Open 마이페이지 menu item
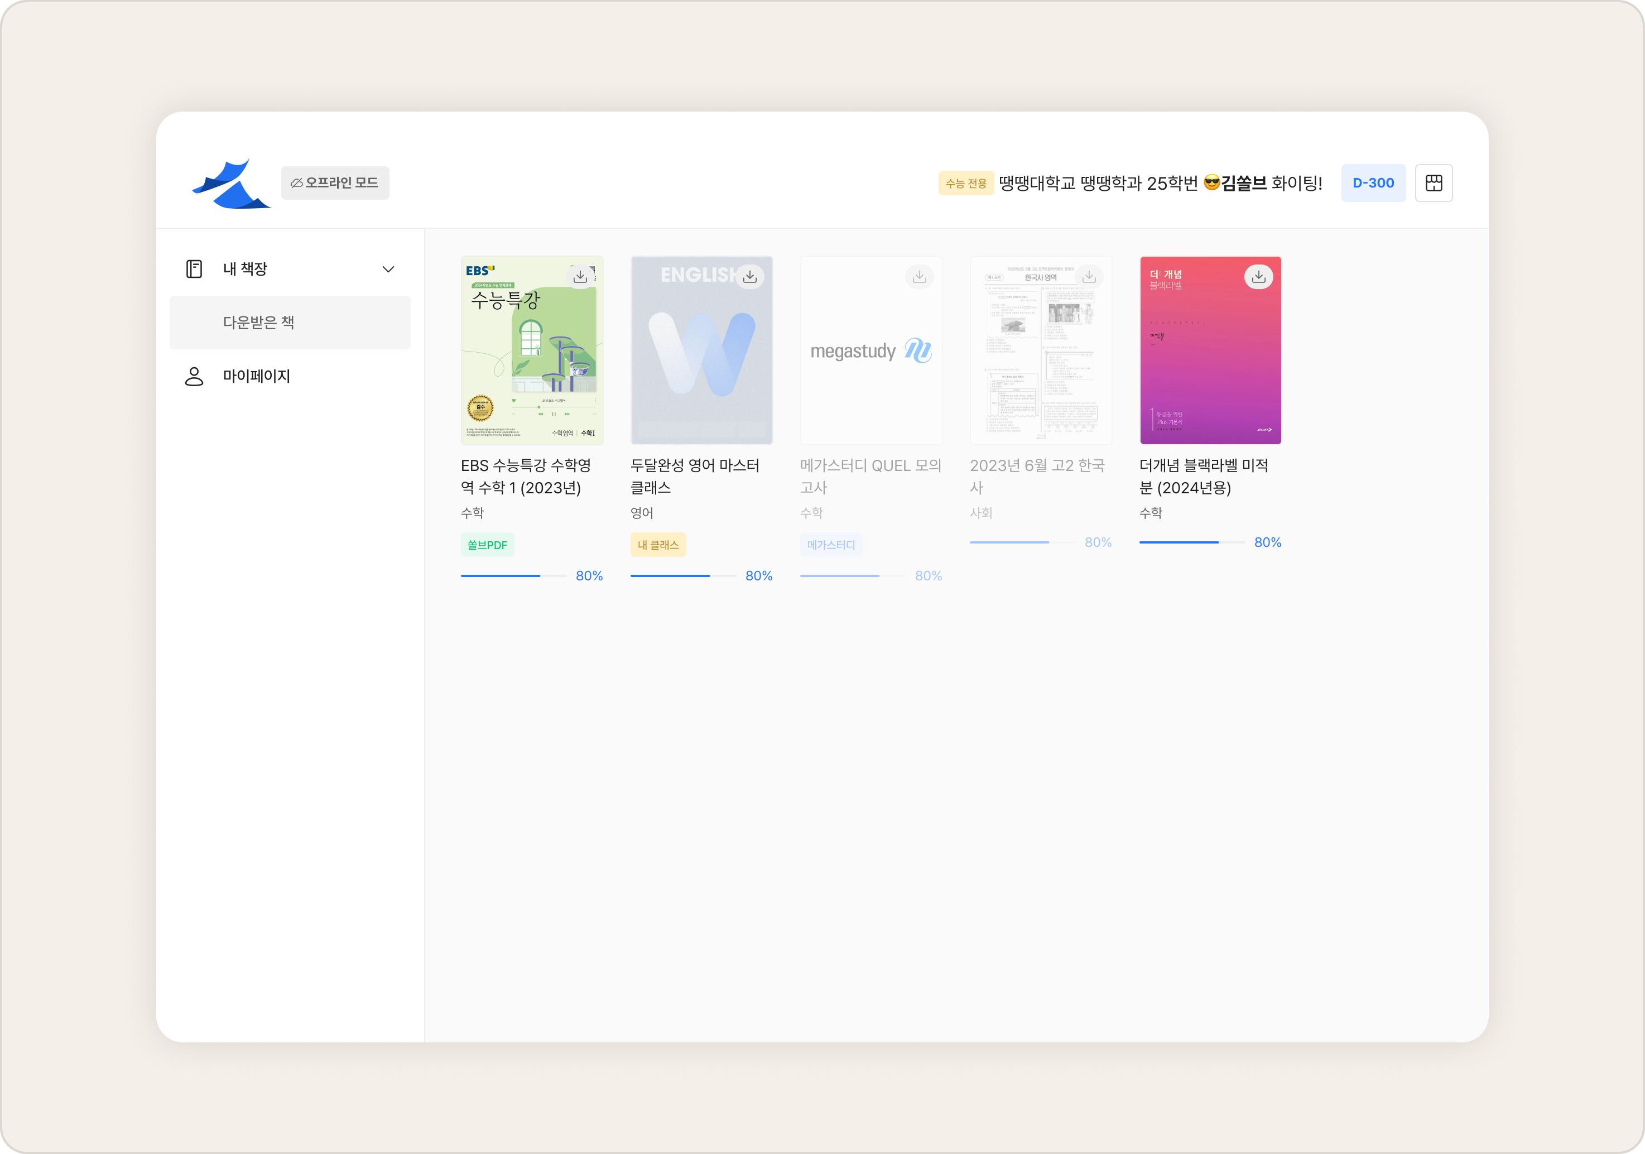The image size is (1645, 1154). point(290,376)
